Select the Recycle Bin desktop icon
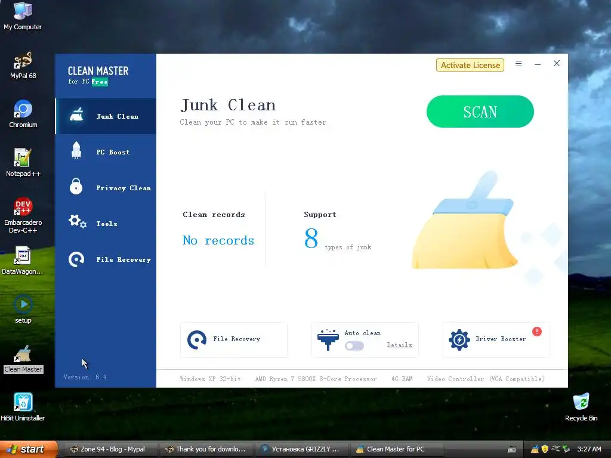 click(581, 407)
